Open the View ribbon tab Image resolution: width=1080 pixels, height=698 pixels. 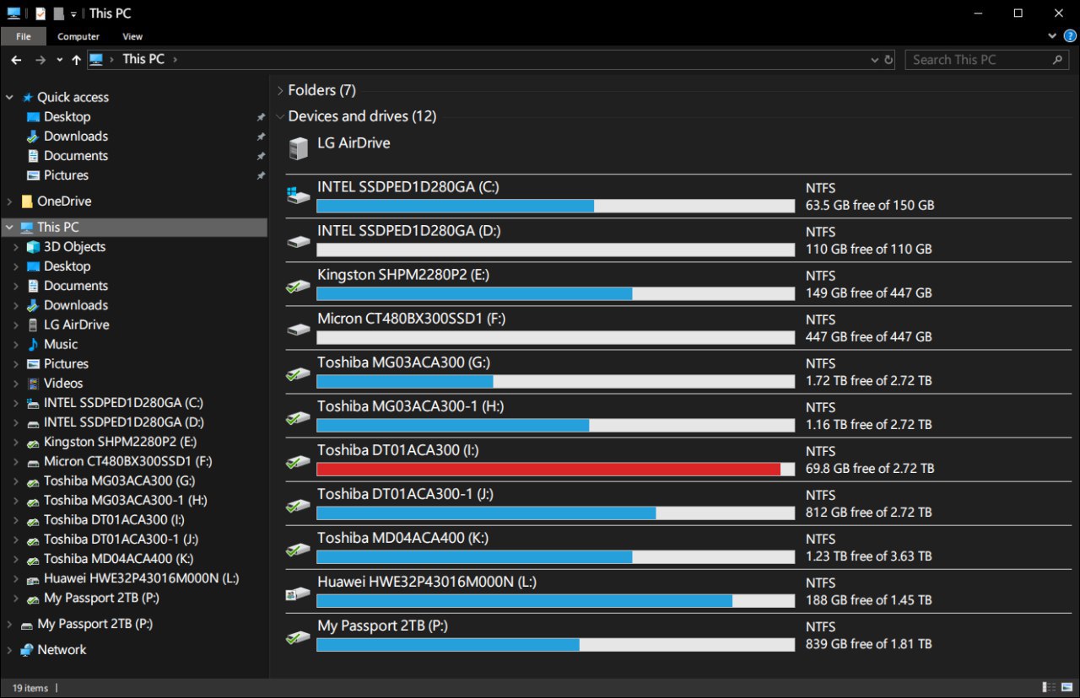132,36
